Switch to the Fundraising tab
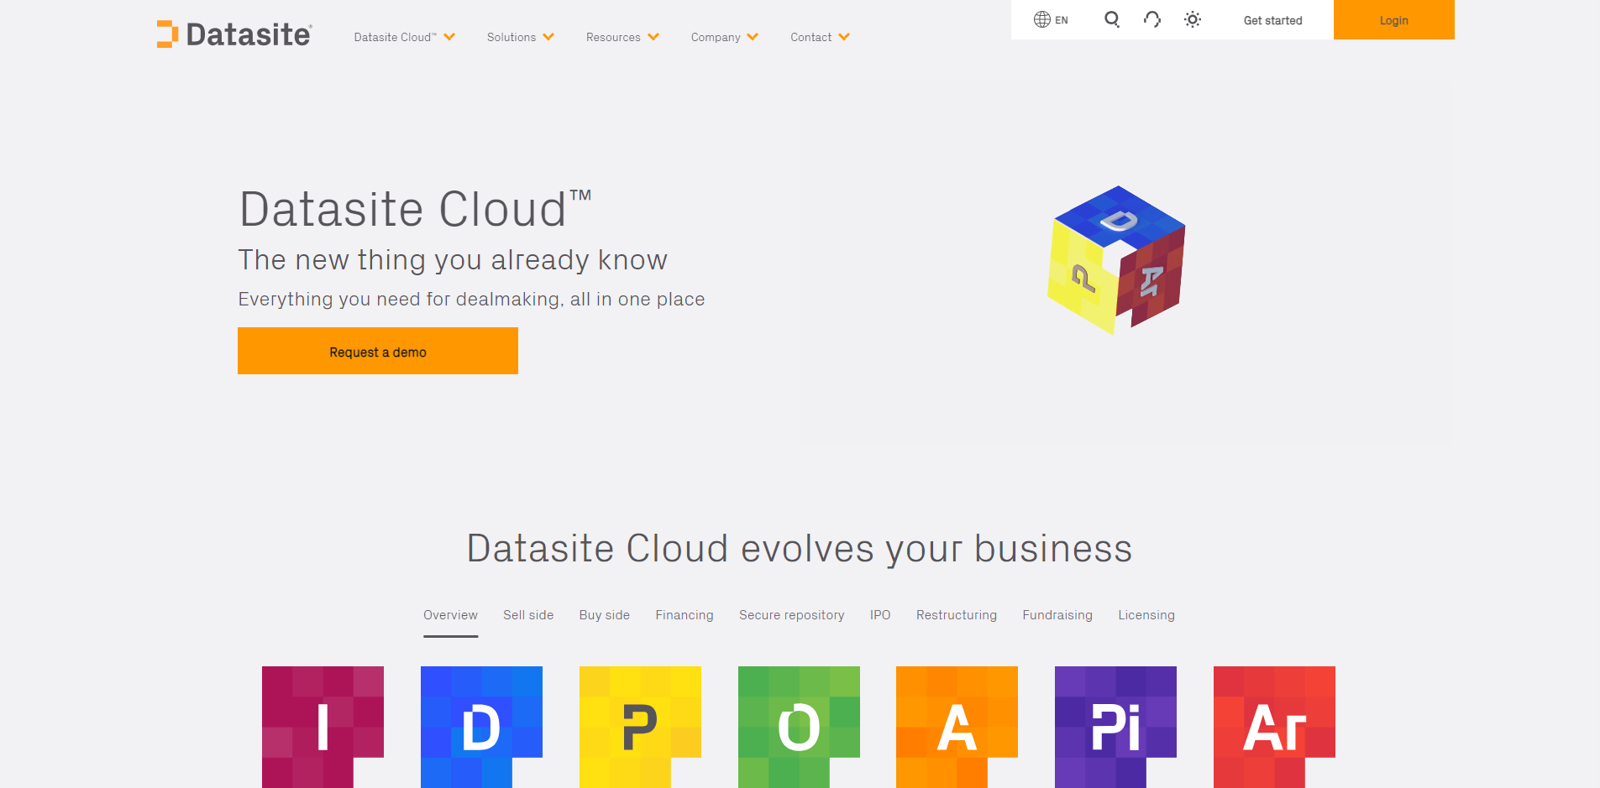This screenshot has height=788, width=1600. point(1057,615)
